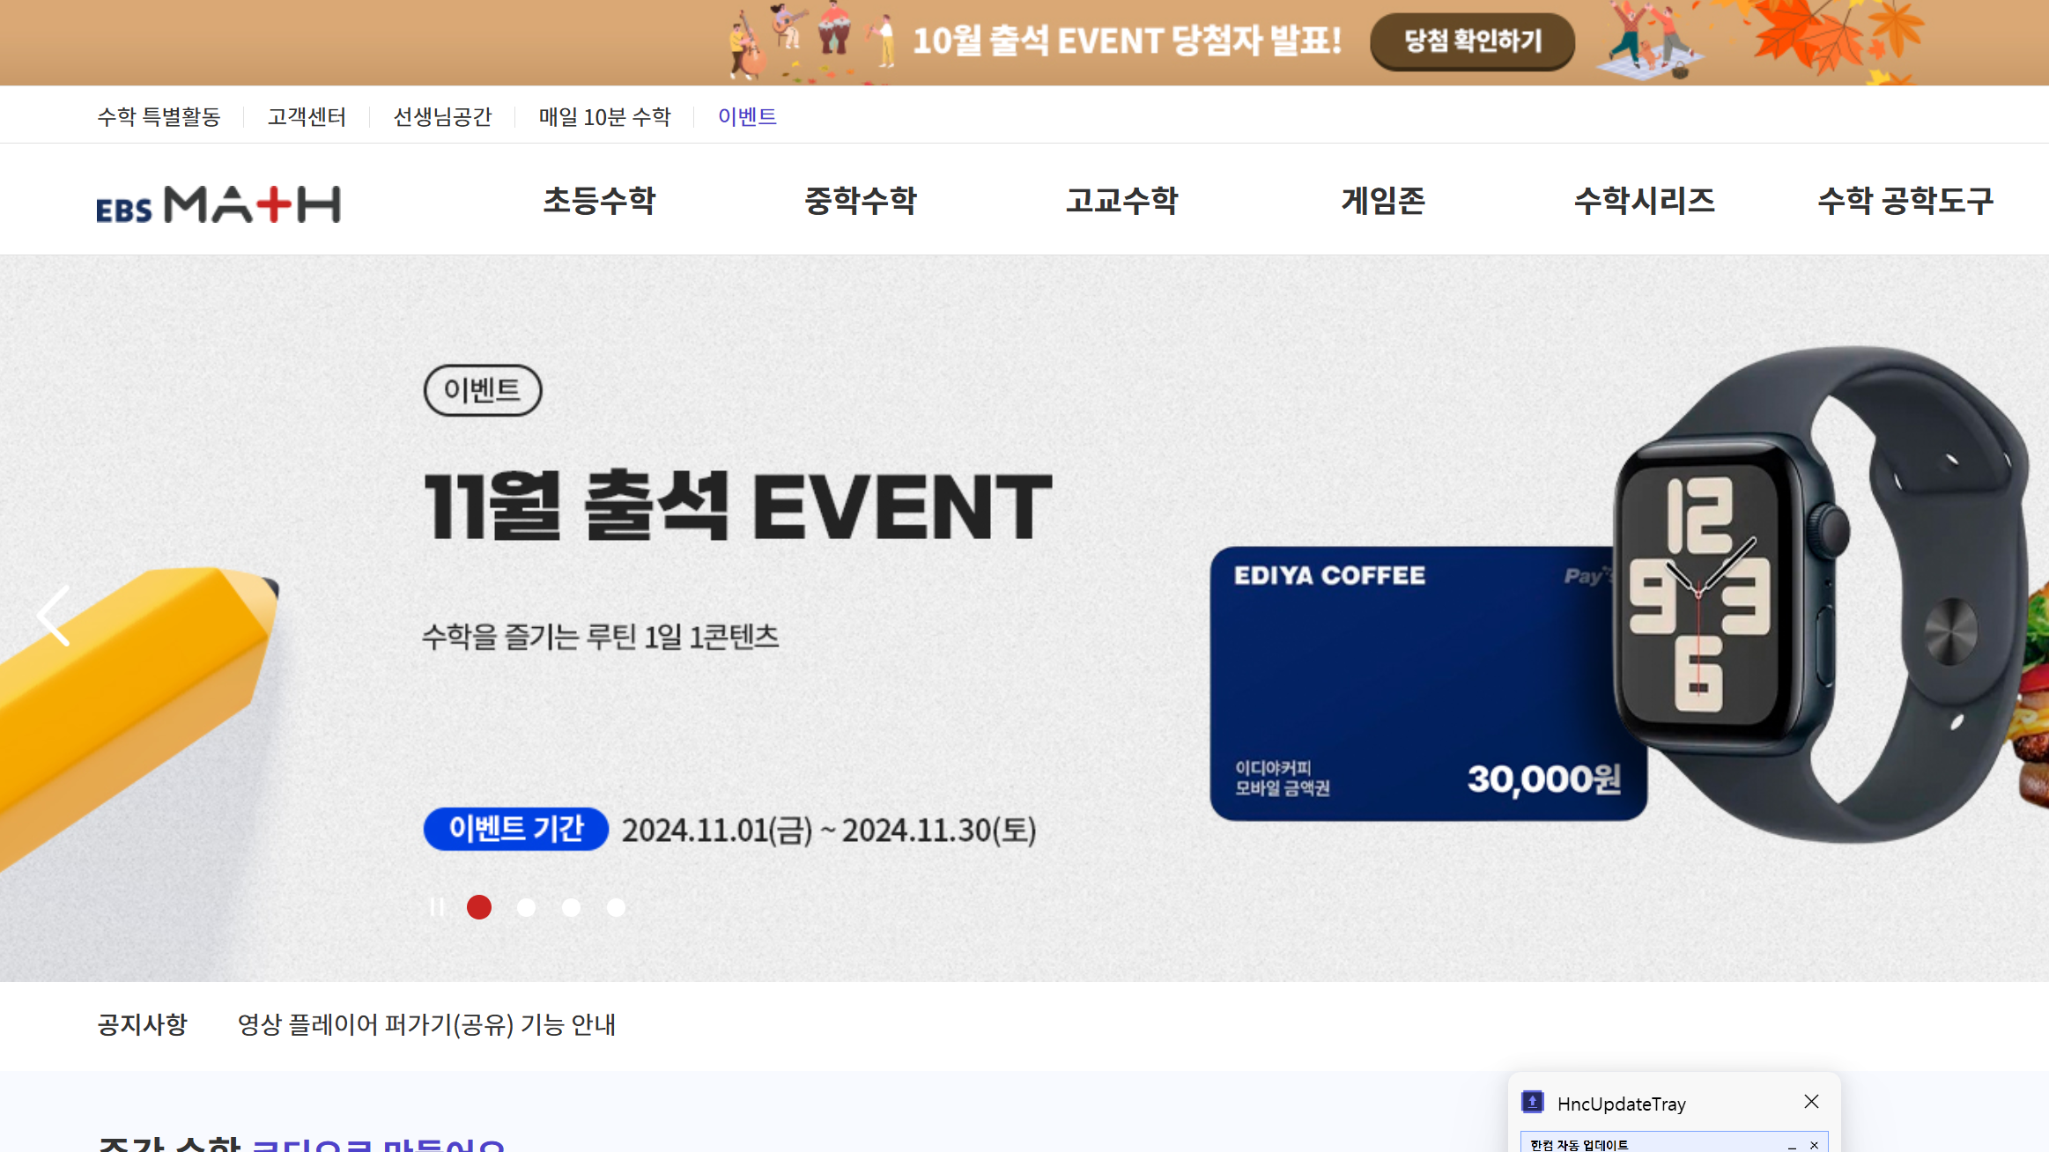The width and height of the screenshot is (2049, 1152).
Task: Pause the banner slideshow
Action: 437,907
